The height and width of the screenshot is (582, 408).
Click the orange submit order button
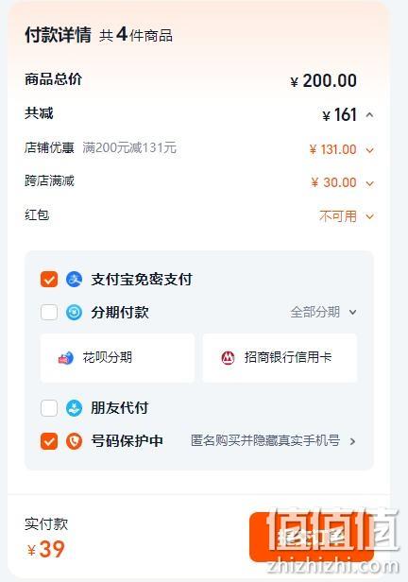point(311,537)
